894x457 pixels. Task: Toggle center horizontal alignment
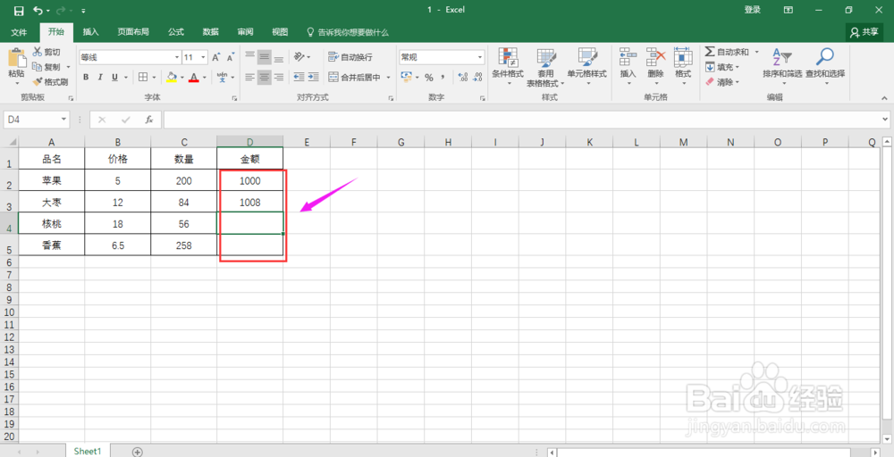click(x=264, y=78)
